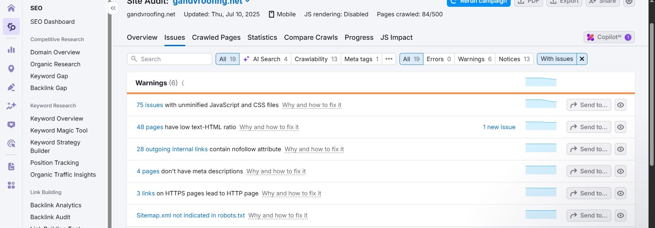Open the Home icon in left rail

pos(11,8)
